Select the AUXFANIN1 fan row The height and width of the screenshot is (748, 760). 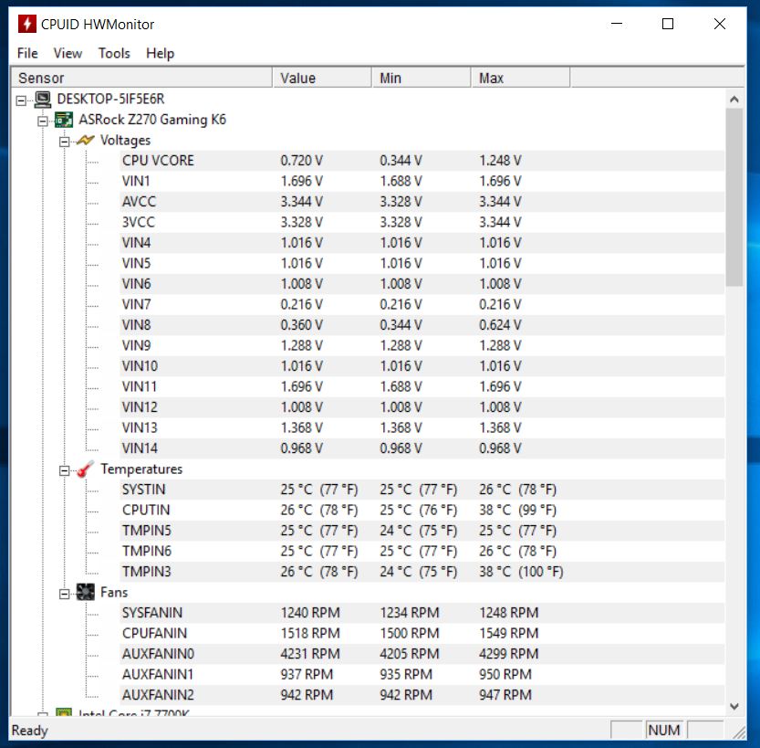[x=422, y=674]
